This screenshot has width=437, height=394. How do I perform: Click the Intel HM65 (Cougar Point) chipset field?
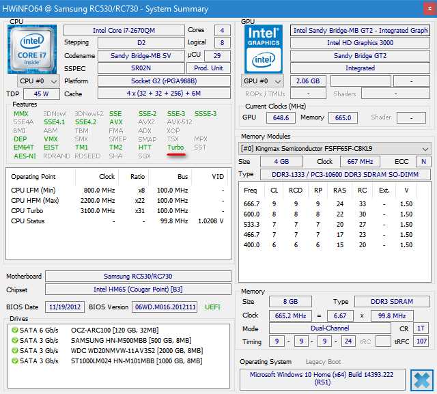pos(138,290)
